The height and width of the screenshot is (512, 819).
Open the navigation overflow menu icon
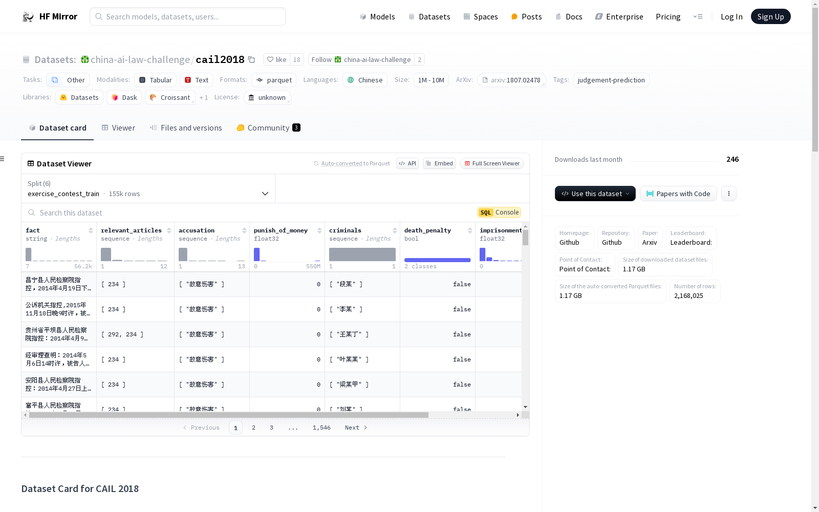[x=698, y=16]
